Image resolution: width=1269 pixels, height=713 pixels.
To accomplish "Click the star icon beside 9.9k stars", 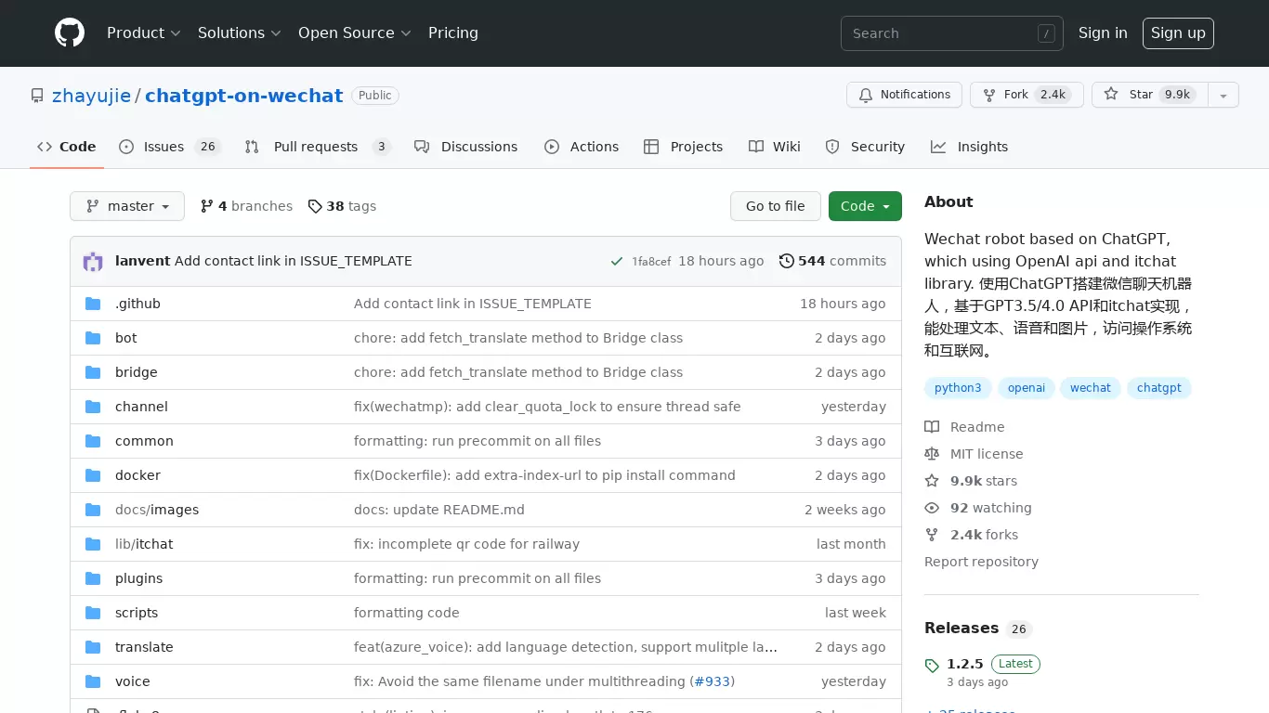I will (x=932, y=481).
